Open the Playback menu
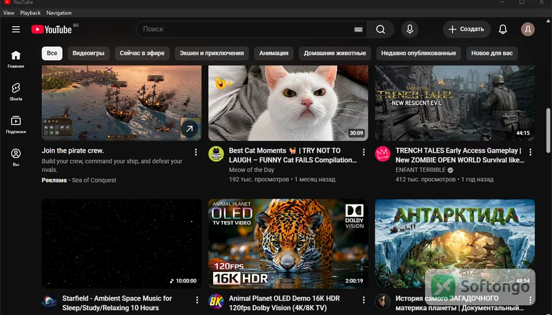 pos(30,12)
